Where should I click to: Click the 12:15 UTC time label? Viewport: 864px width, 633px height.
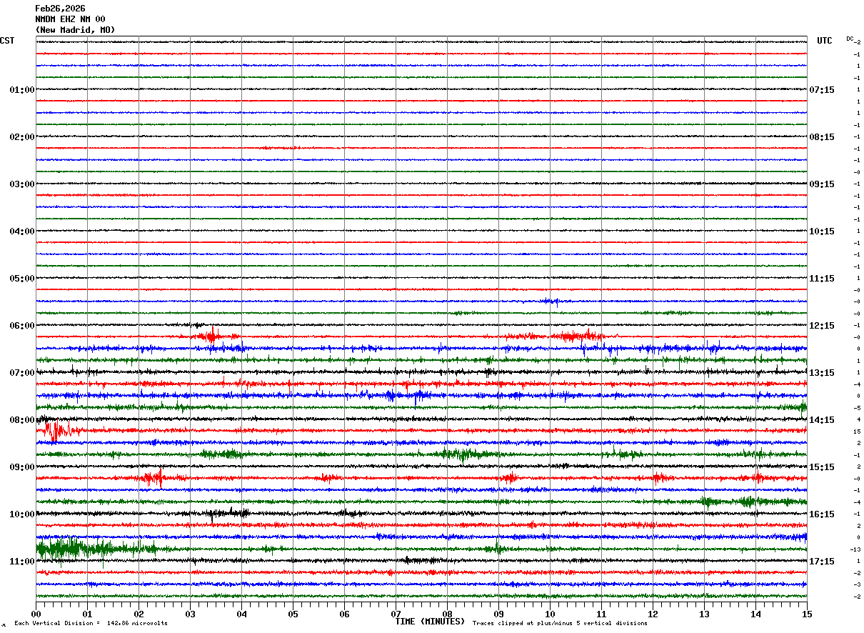[822, 326]
